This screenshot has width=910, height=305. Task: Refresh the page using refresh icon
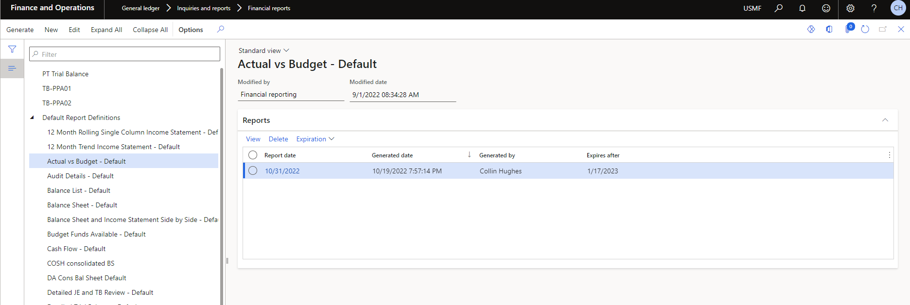coord(865,29)
